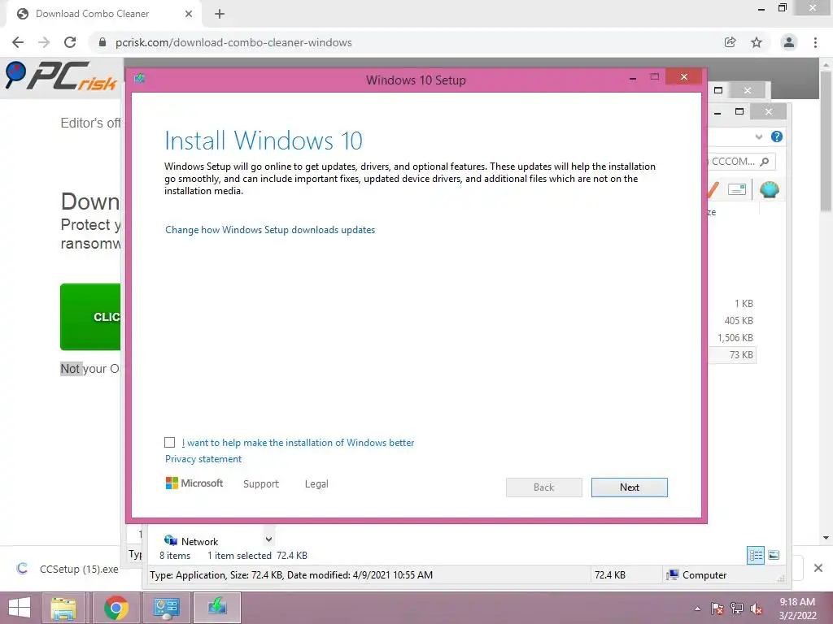Open the Privacy statement link
833x624 pixels.
(x=203, y=459)
